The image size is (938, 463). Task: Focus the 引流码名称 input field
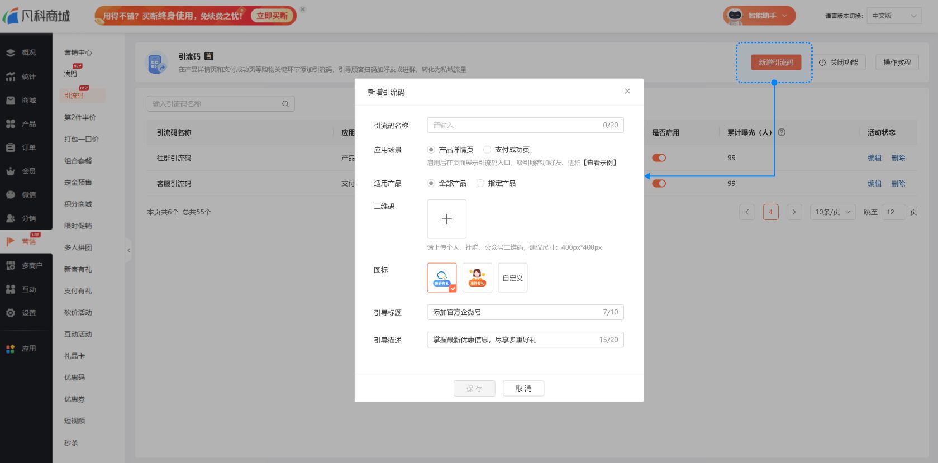point(525,125)
